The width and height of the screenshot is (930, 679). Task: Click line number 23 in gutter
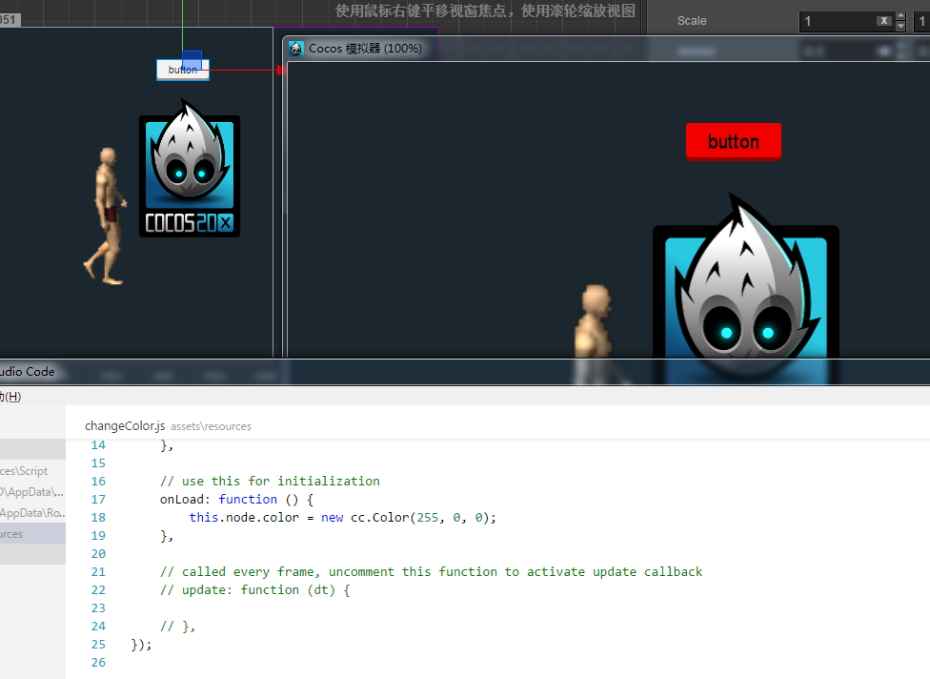click(x=98, y=608)
